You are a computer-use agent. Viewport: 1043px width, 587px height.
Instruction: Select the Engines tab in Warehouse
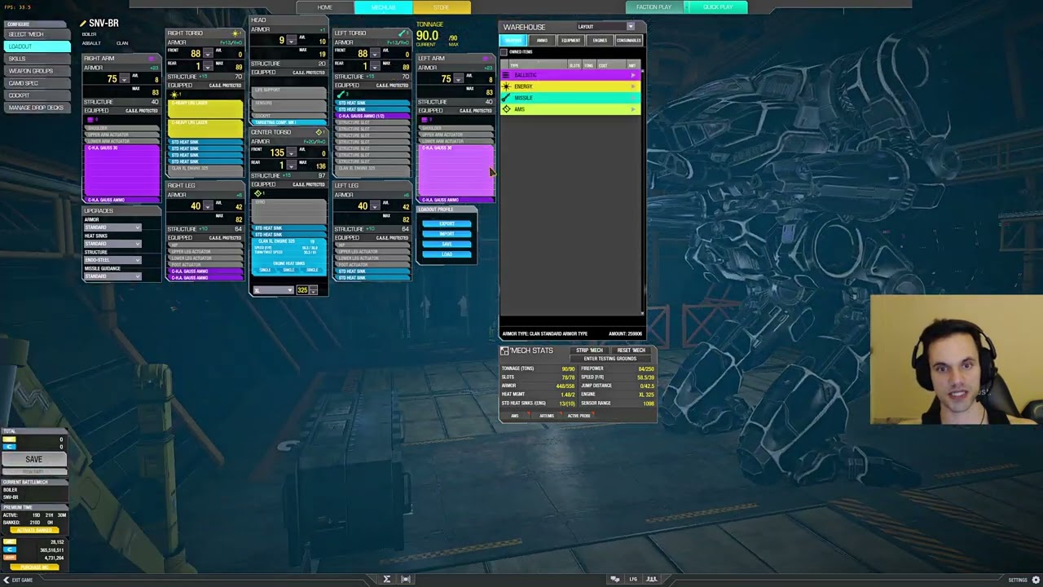pos(600,41)
